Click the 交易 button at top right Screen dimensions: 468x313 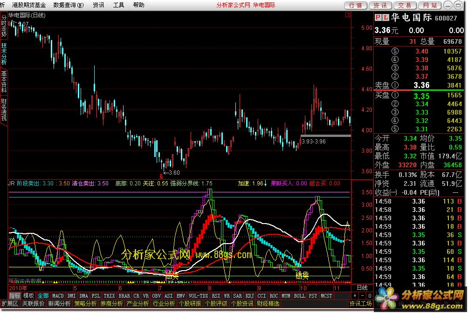pos(405,5)
